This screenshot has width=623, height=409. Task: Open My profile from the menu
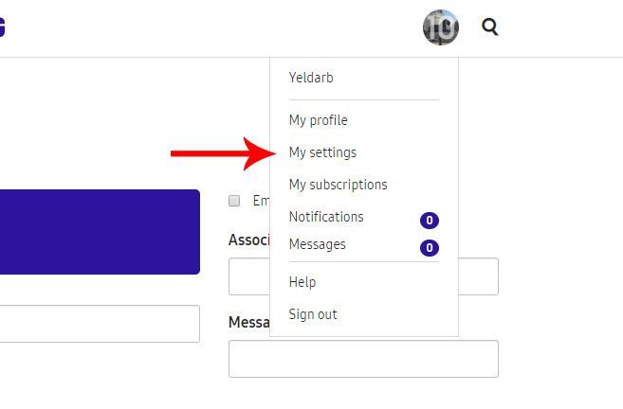pos(318,120)
